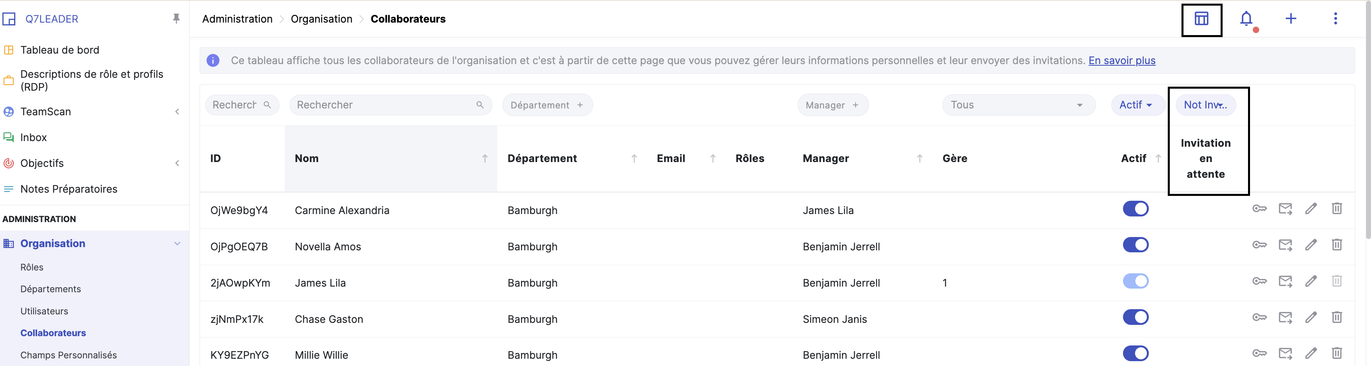Pin the sidebar with the pin icon

click(176, 19)
